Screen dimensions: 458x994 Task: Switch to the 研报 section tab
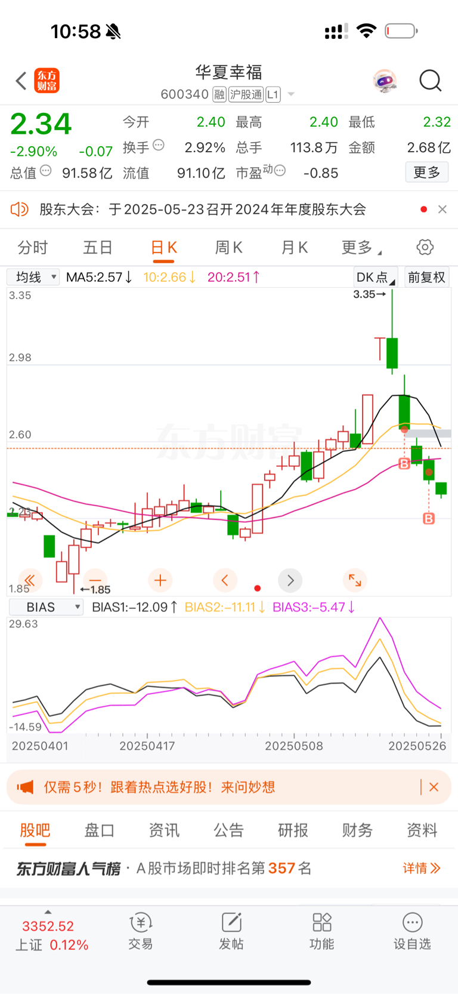tap(293, 830)
